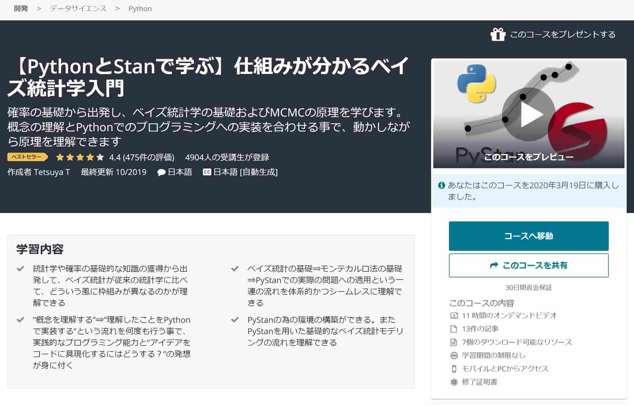The height and width of the screenshot is (407, 634).
Task: Click the gift box icon
Action: coord(498,35)
